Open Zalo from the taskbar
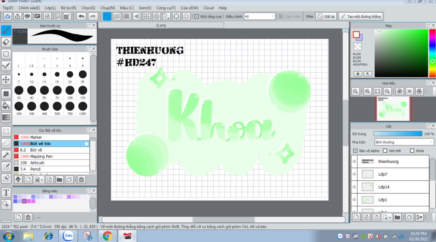This screenshot has height=242, width=436. (68, 236)
